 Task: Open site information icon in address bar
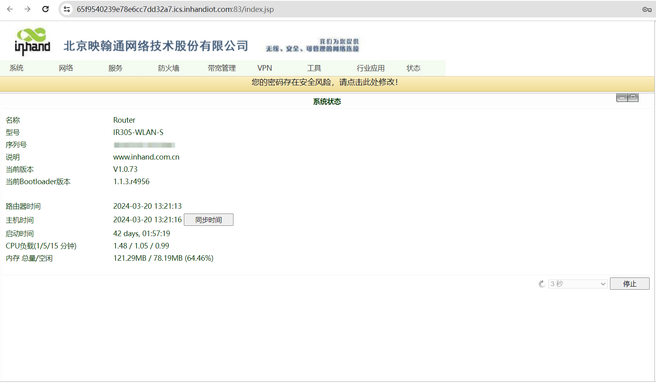tap(67, 9)
